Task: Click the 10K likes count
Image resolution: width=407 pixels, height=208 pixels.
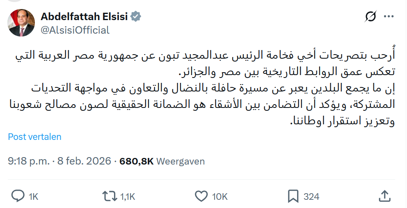Action: coord(220,197)
